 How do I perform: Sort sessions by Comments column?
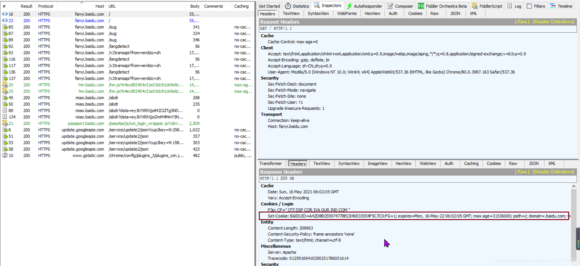coord(216,6)
